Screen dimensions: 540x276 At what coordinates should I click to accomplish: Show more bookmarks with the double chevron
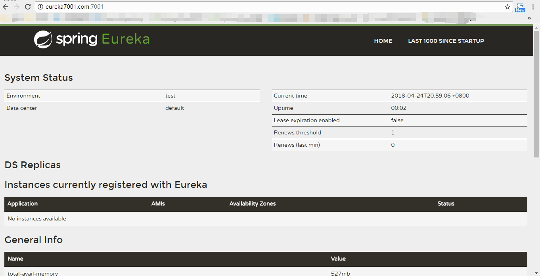(529, 18)
